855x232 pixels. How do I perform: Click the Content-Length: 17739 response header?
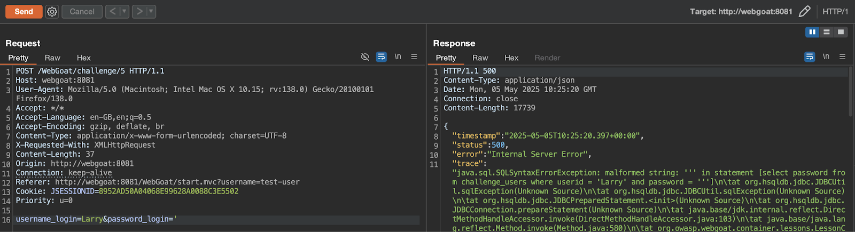coord(489,108)
